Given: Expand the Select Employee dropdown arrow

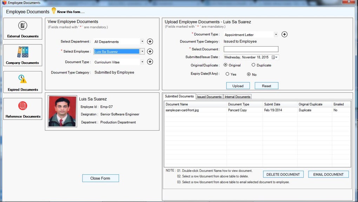Looking at the screenshot, I should pyautogui.click(x=142, y=51).
